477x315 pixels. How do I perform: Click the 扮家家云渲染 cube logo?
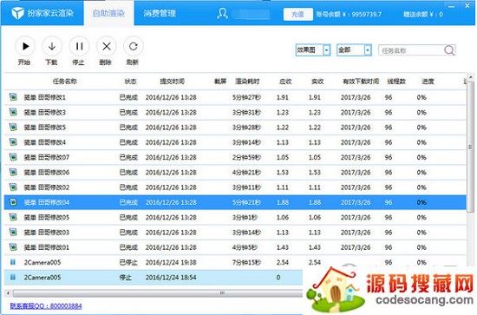coord(17,13)
